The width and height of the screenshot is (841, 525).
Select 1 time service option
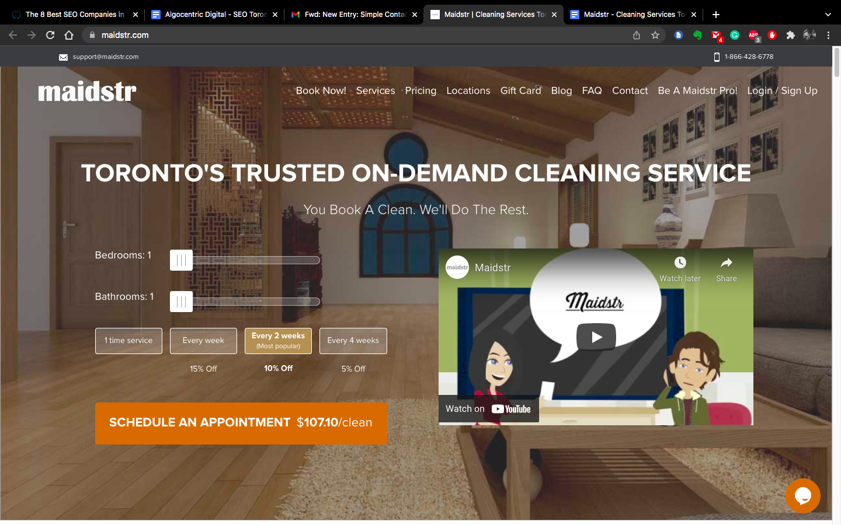128,341
